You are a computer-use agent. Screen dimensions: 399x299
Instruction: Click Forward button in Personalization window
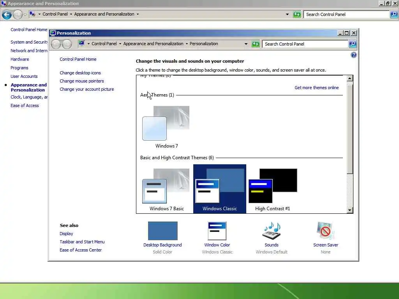click(x=67, y=44)
